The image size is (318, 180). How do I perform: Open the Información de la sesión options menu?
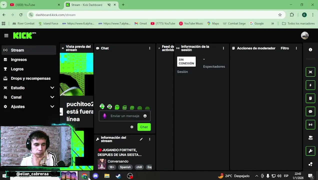point(223,48)
